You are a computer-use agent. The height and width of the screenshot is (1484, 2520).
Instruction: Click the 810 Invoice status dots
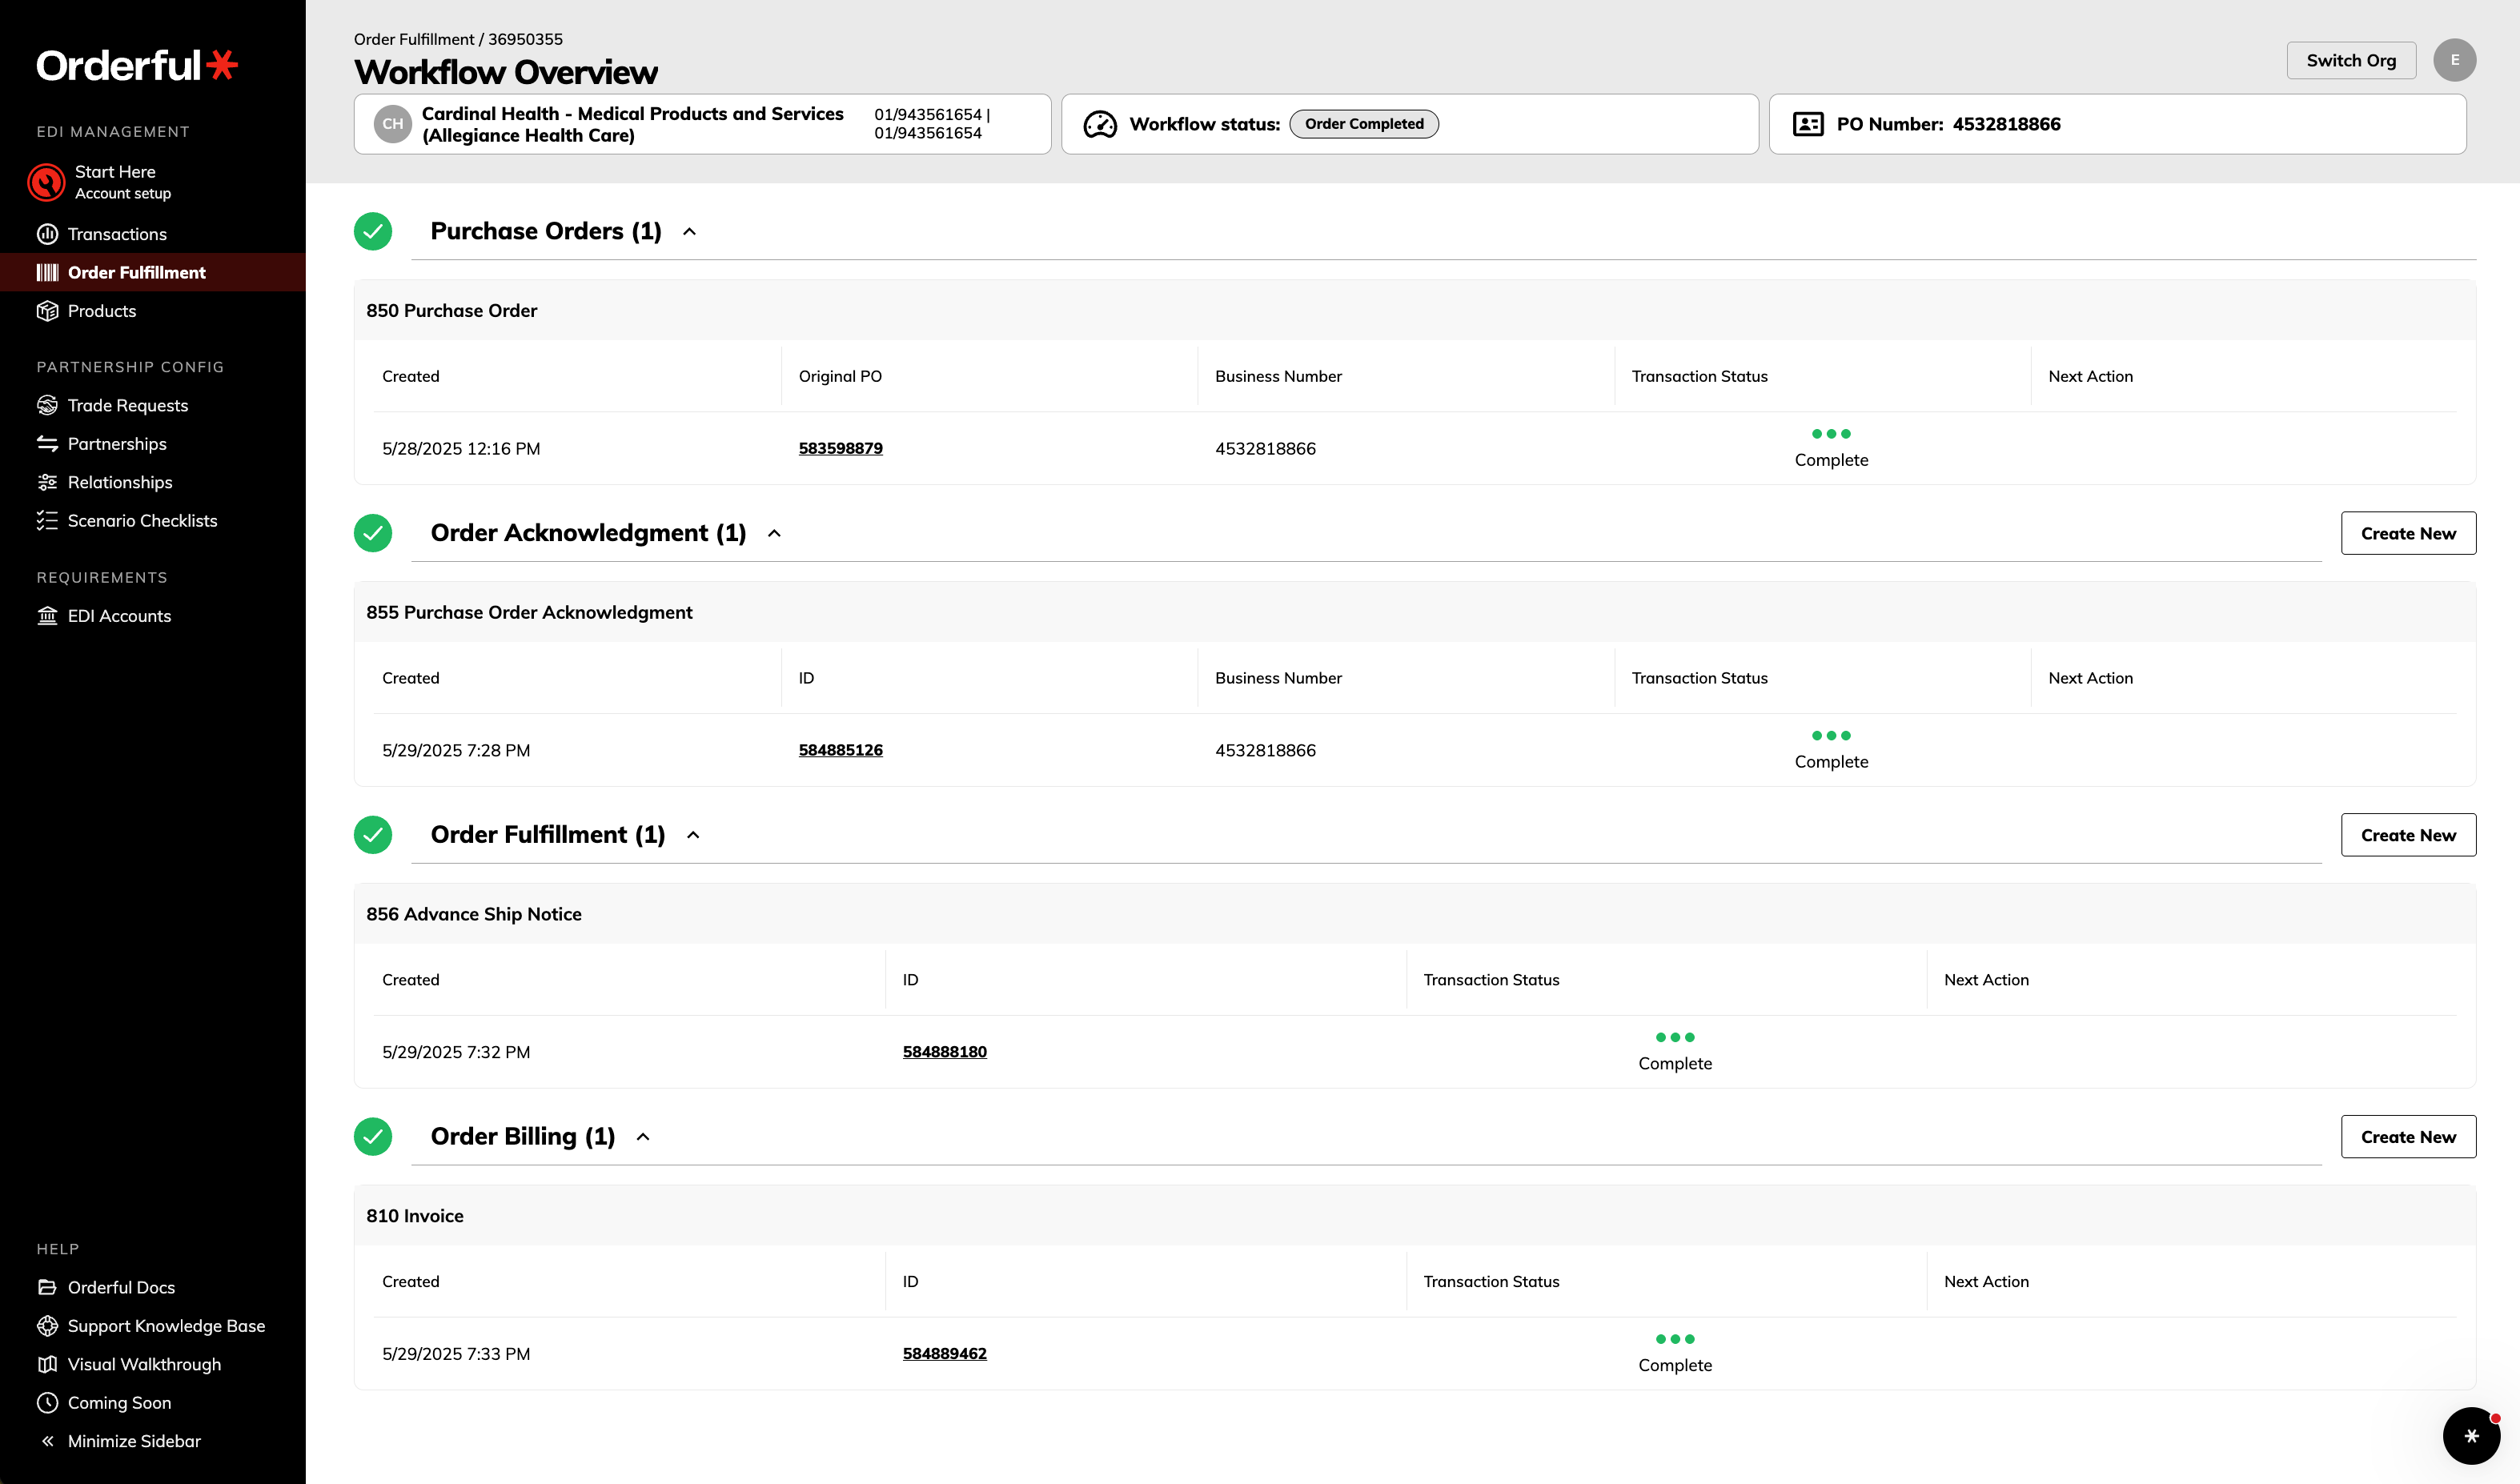click(1675, 1339)
